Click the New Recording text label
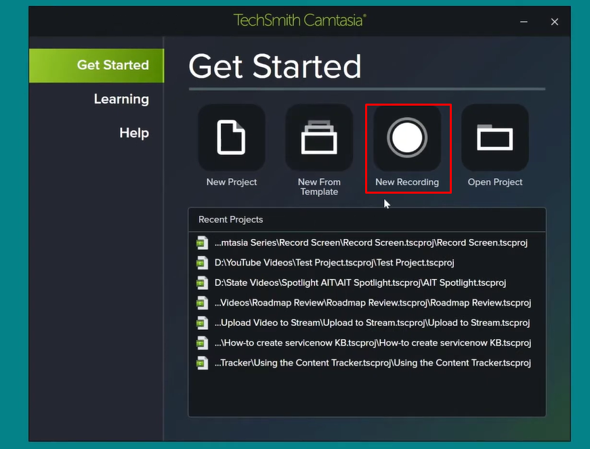Viewport: 590px width, 449px height. pyautogui.click(x=407, y=182)
